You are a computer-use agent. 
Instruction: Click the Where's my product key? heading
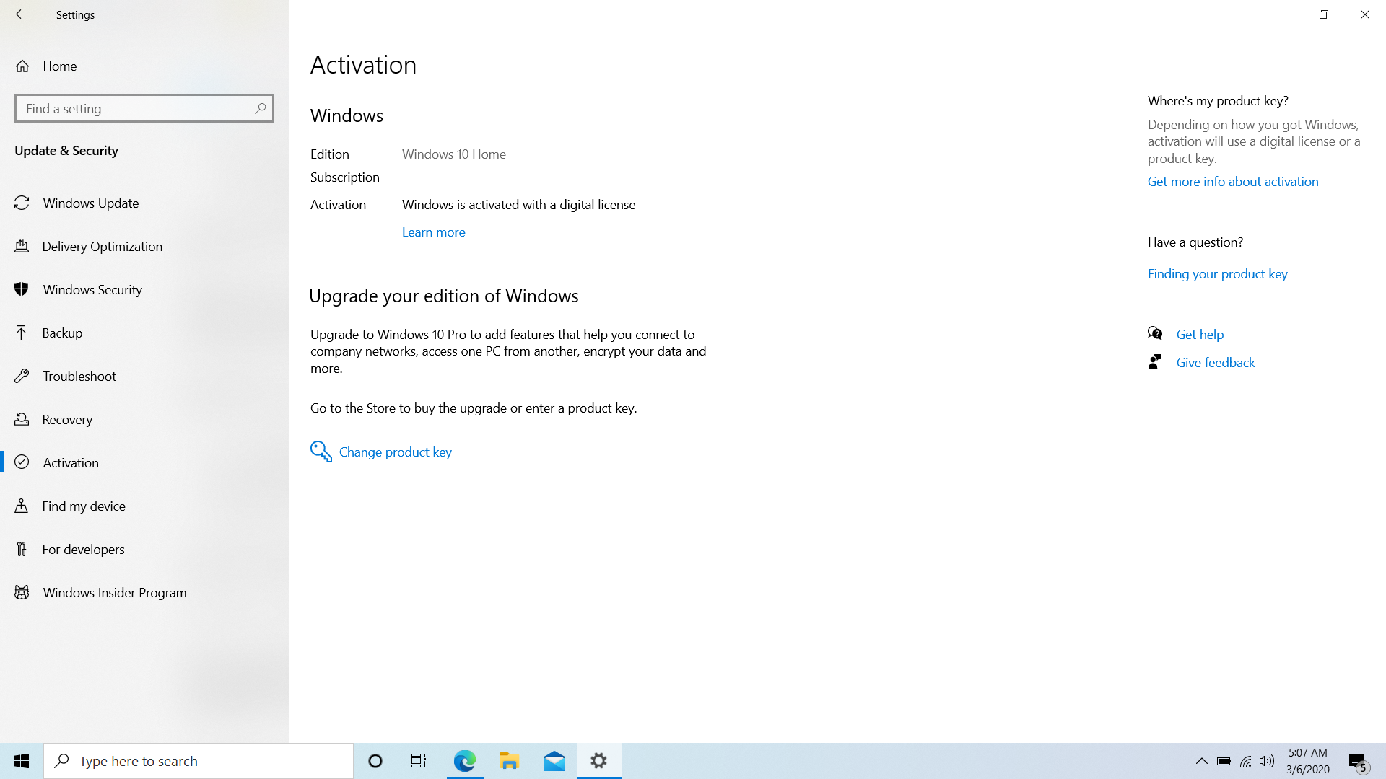[1218, 101]
